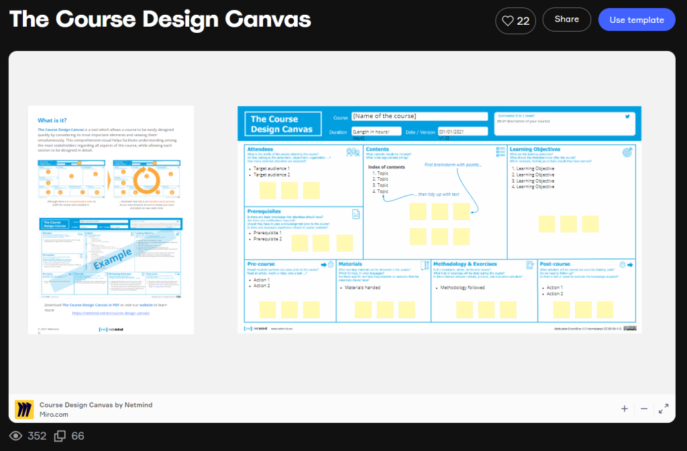
Task: Click the views eye icon next to 352
Action: pos(16,436)
